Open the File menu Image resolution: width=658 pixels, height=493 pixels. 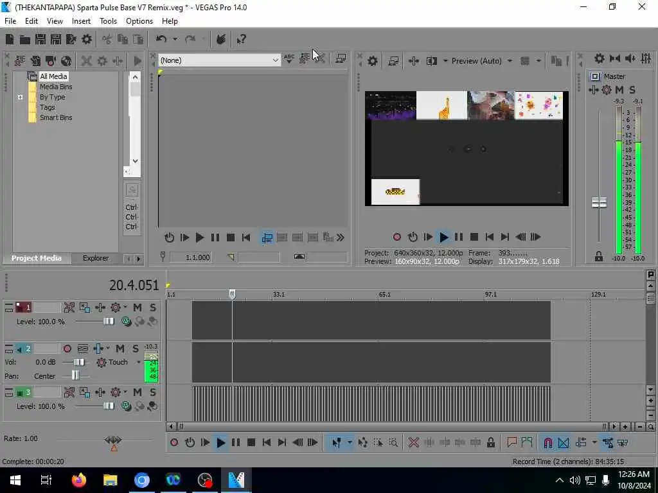click(x=10, y=21)
